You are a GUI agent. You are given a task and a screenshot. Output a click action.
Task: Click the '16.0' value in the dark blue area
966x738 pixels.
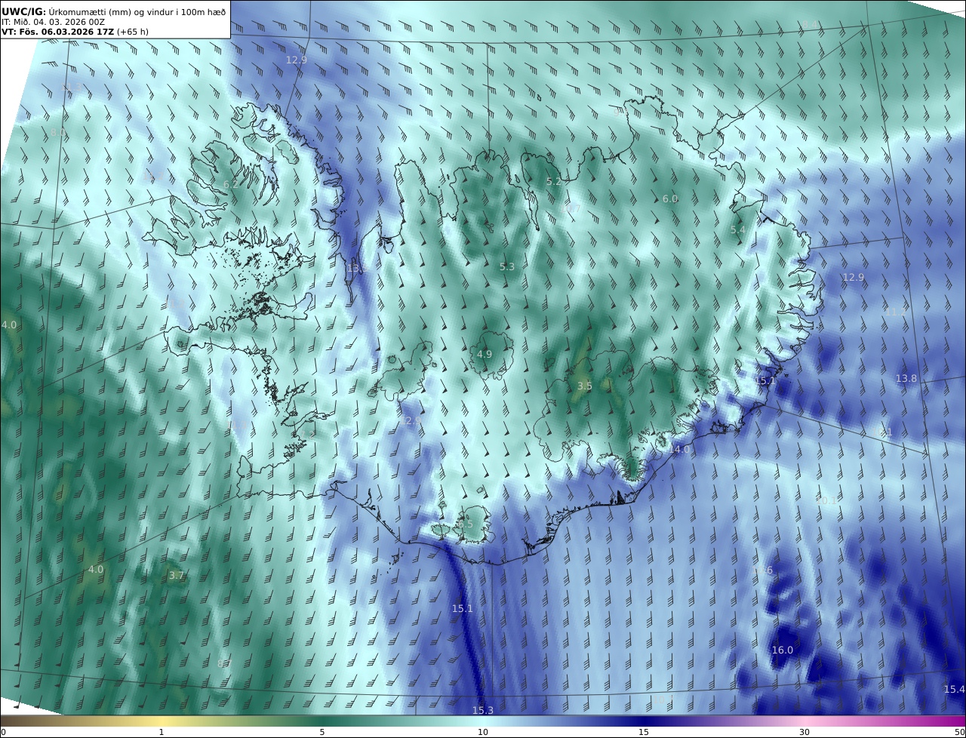point(783,650)
